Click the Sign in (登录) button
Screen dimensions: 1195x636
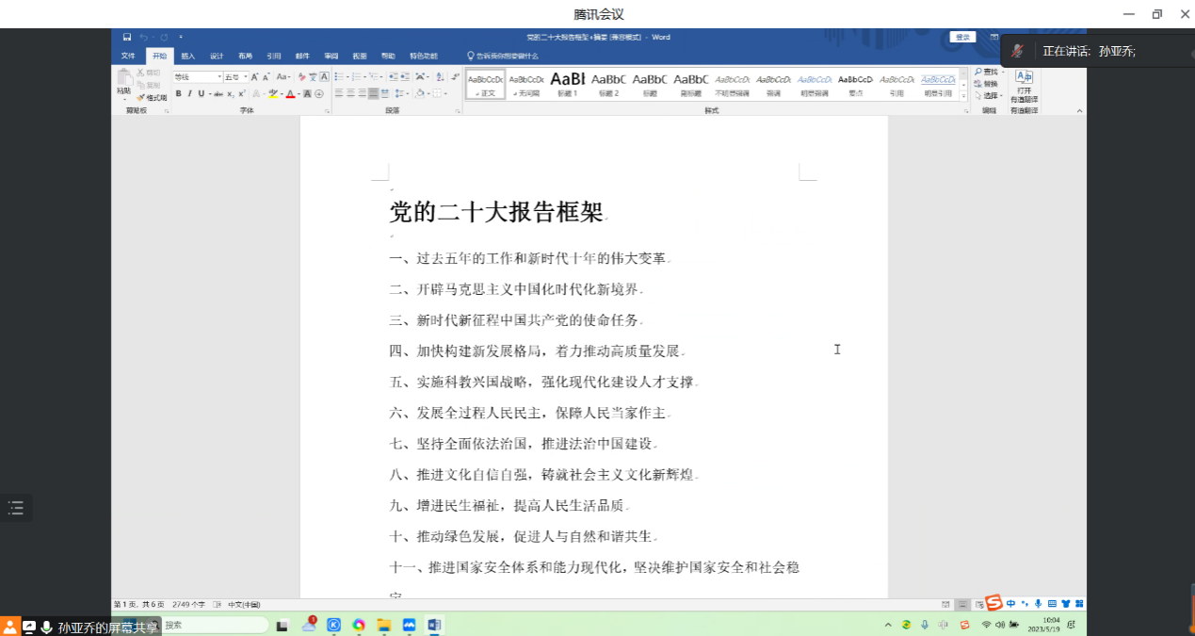click(961, 37)
